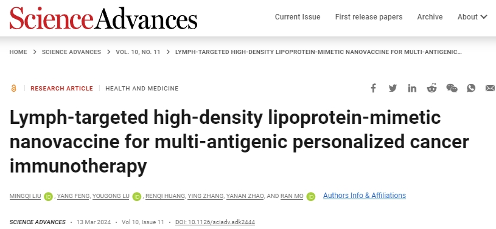
Task: Share article via WeChat
Action: (452, 88)
